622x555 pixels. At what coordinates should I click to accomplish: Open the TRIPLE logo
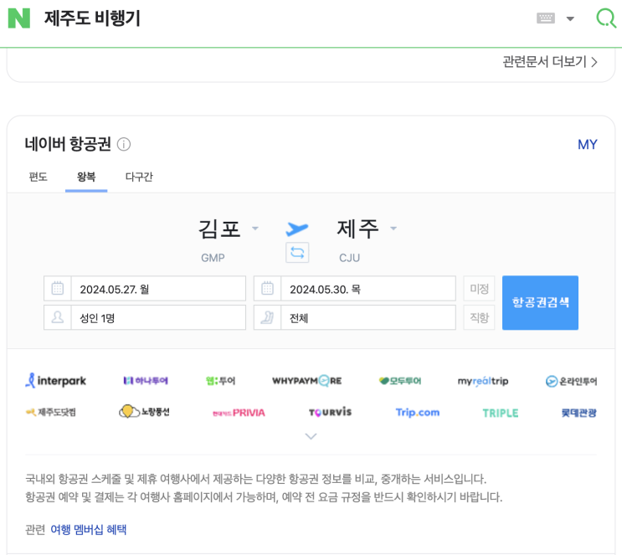coord(501,413)
